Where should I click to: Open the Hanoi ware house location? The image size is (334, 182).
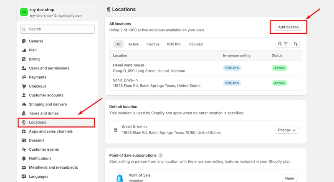(x=205, y=68)
